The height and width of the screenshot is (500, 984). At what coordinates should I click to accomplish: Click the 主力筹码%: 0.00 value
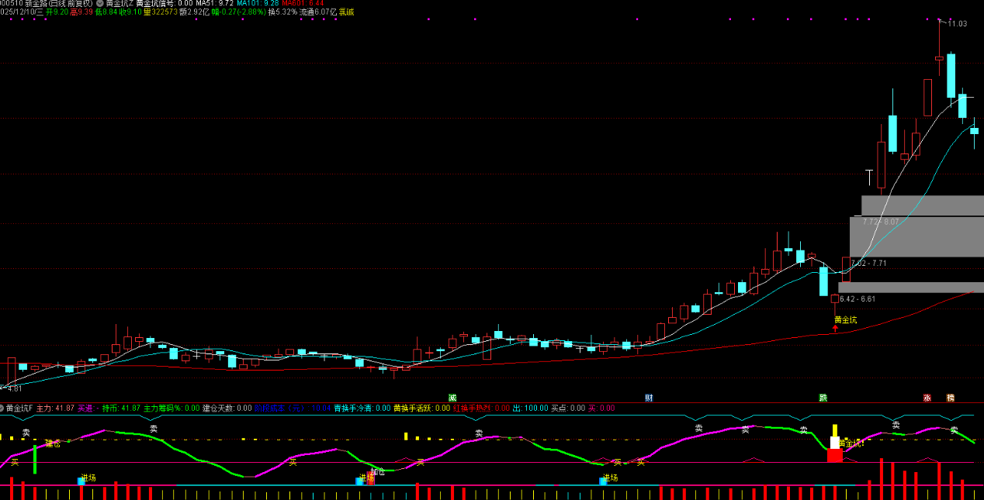pyautogui.click(x=172, y=408)
